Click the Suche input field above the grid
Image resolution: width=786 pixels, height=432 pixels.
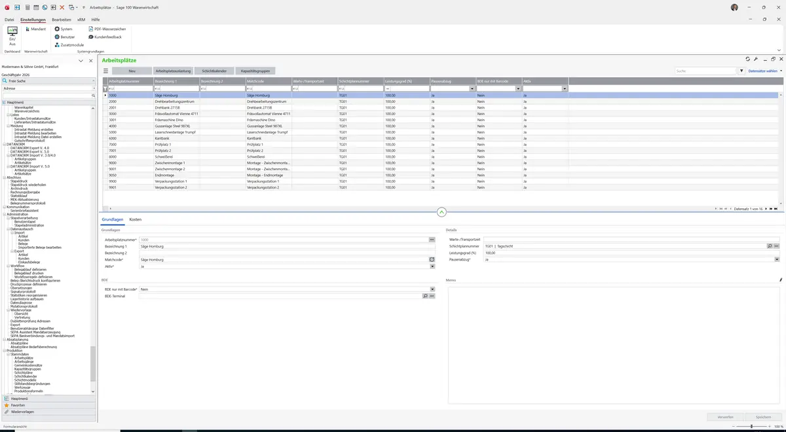point(706,71)
